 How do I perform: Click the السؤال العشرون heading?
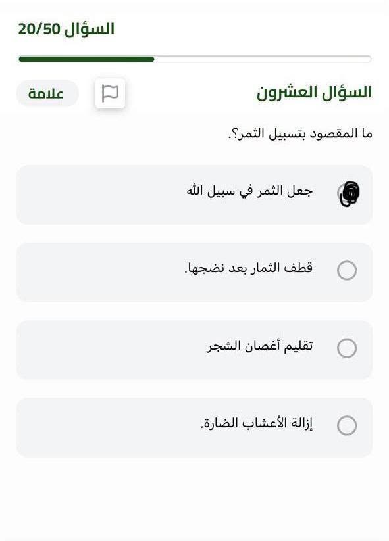314,93
